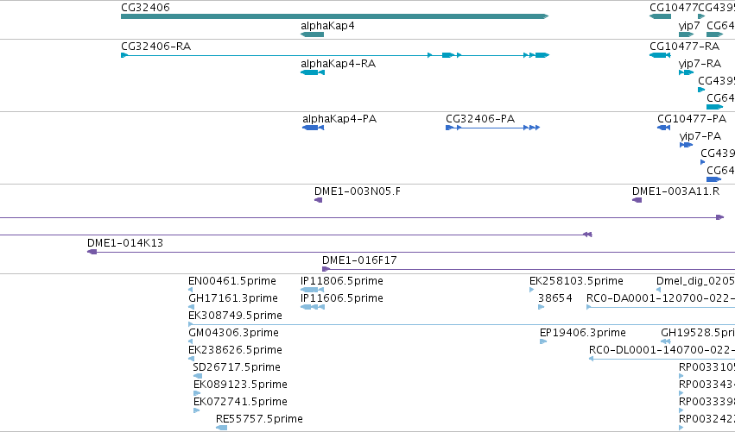Click the EK258103.5prime EST label
Image resolution: width=735 pixels, height=432 pixels.
[576, 281]
